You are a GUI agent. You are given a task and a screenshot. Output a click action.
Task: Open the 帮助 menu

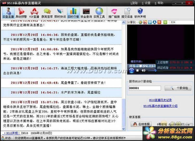coord(159,3)
